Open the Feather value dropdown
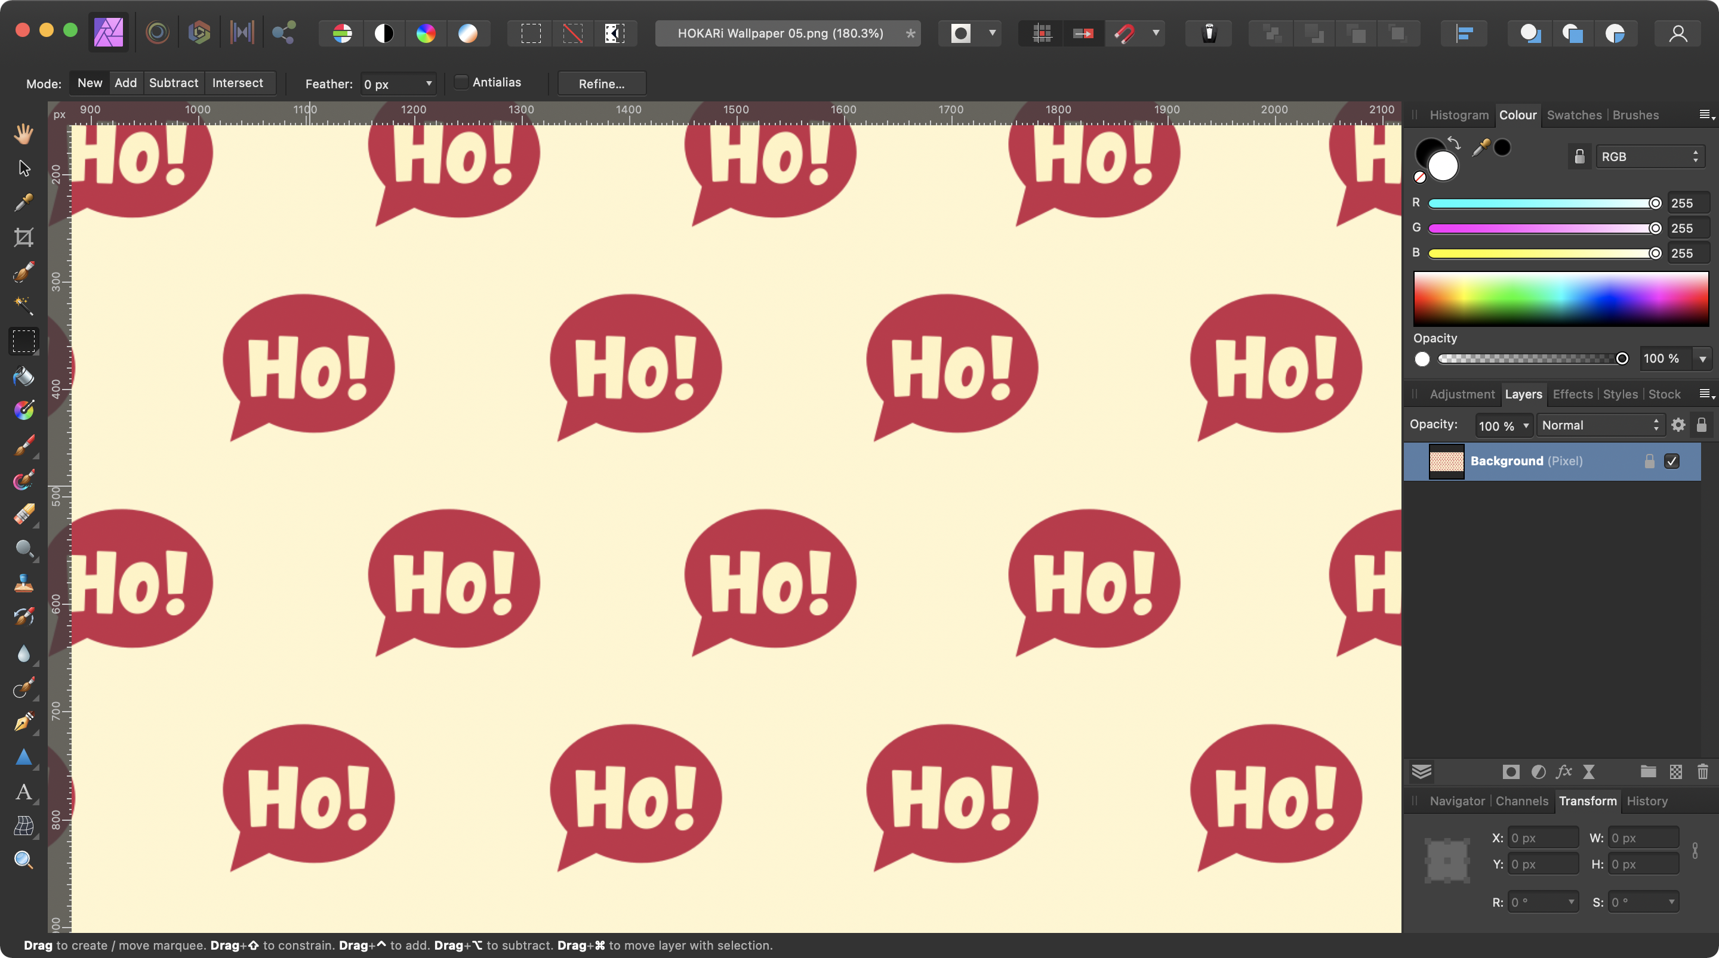The height and width of the screenshot is (958, 1719). point(429,84)
